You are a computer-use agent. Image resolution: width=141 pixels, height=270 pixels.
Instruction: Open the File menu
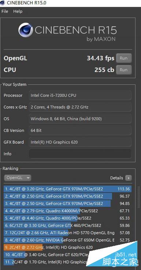pos(5,11)
